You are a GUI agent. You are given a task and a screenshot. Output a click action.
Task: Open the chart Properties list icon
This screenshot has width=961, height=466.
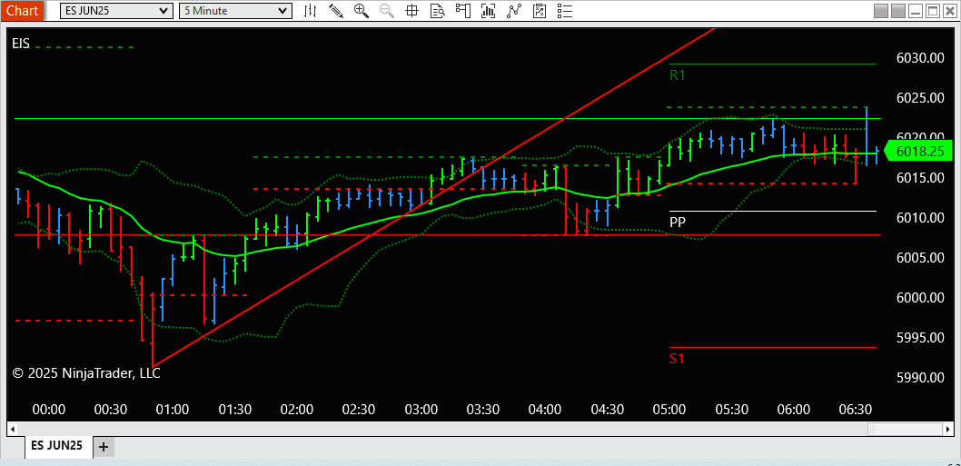point(564,10)
